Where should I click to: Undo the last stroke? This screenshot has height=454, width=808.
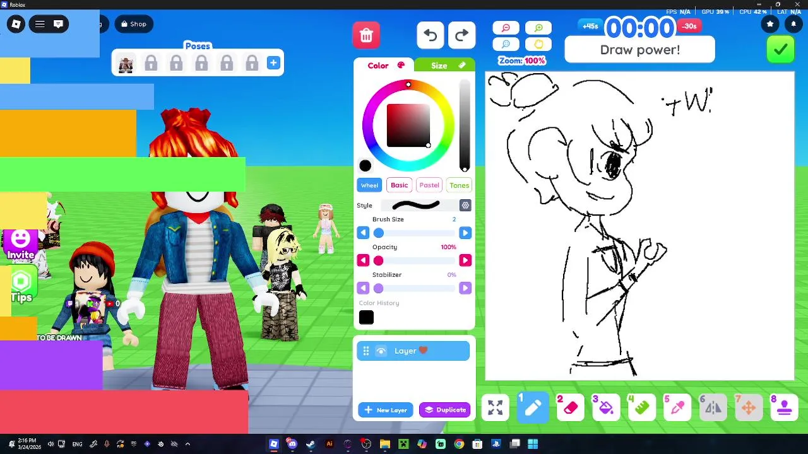[x=431, y=35]
